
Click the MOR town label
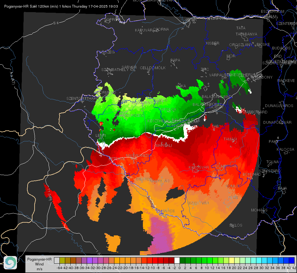231,56
